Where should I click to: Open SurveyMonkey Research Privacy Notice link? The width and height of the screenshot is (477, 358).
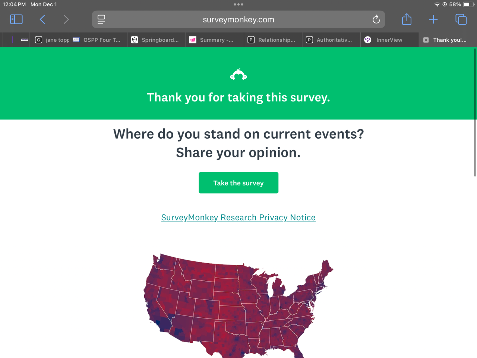(238, 217)
